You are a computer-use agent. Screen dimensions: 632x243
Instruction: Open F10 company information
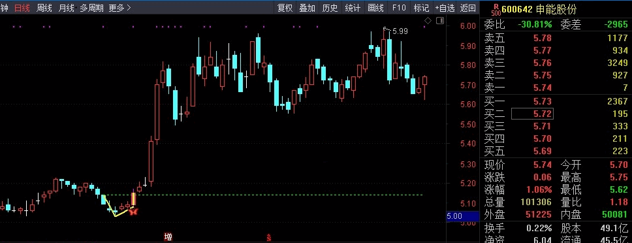[399, 8]
